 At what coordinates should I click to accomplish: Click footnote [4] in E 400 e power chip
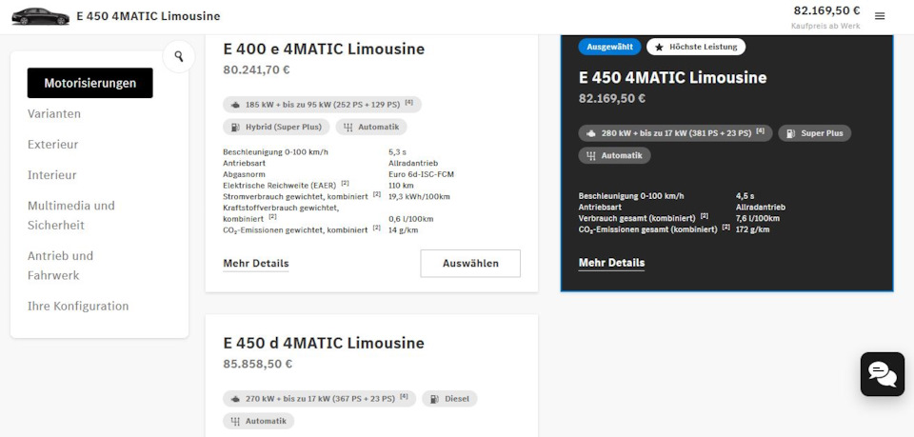pyautogui.click(x=409, y=103)
